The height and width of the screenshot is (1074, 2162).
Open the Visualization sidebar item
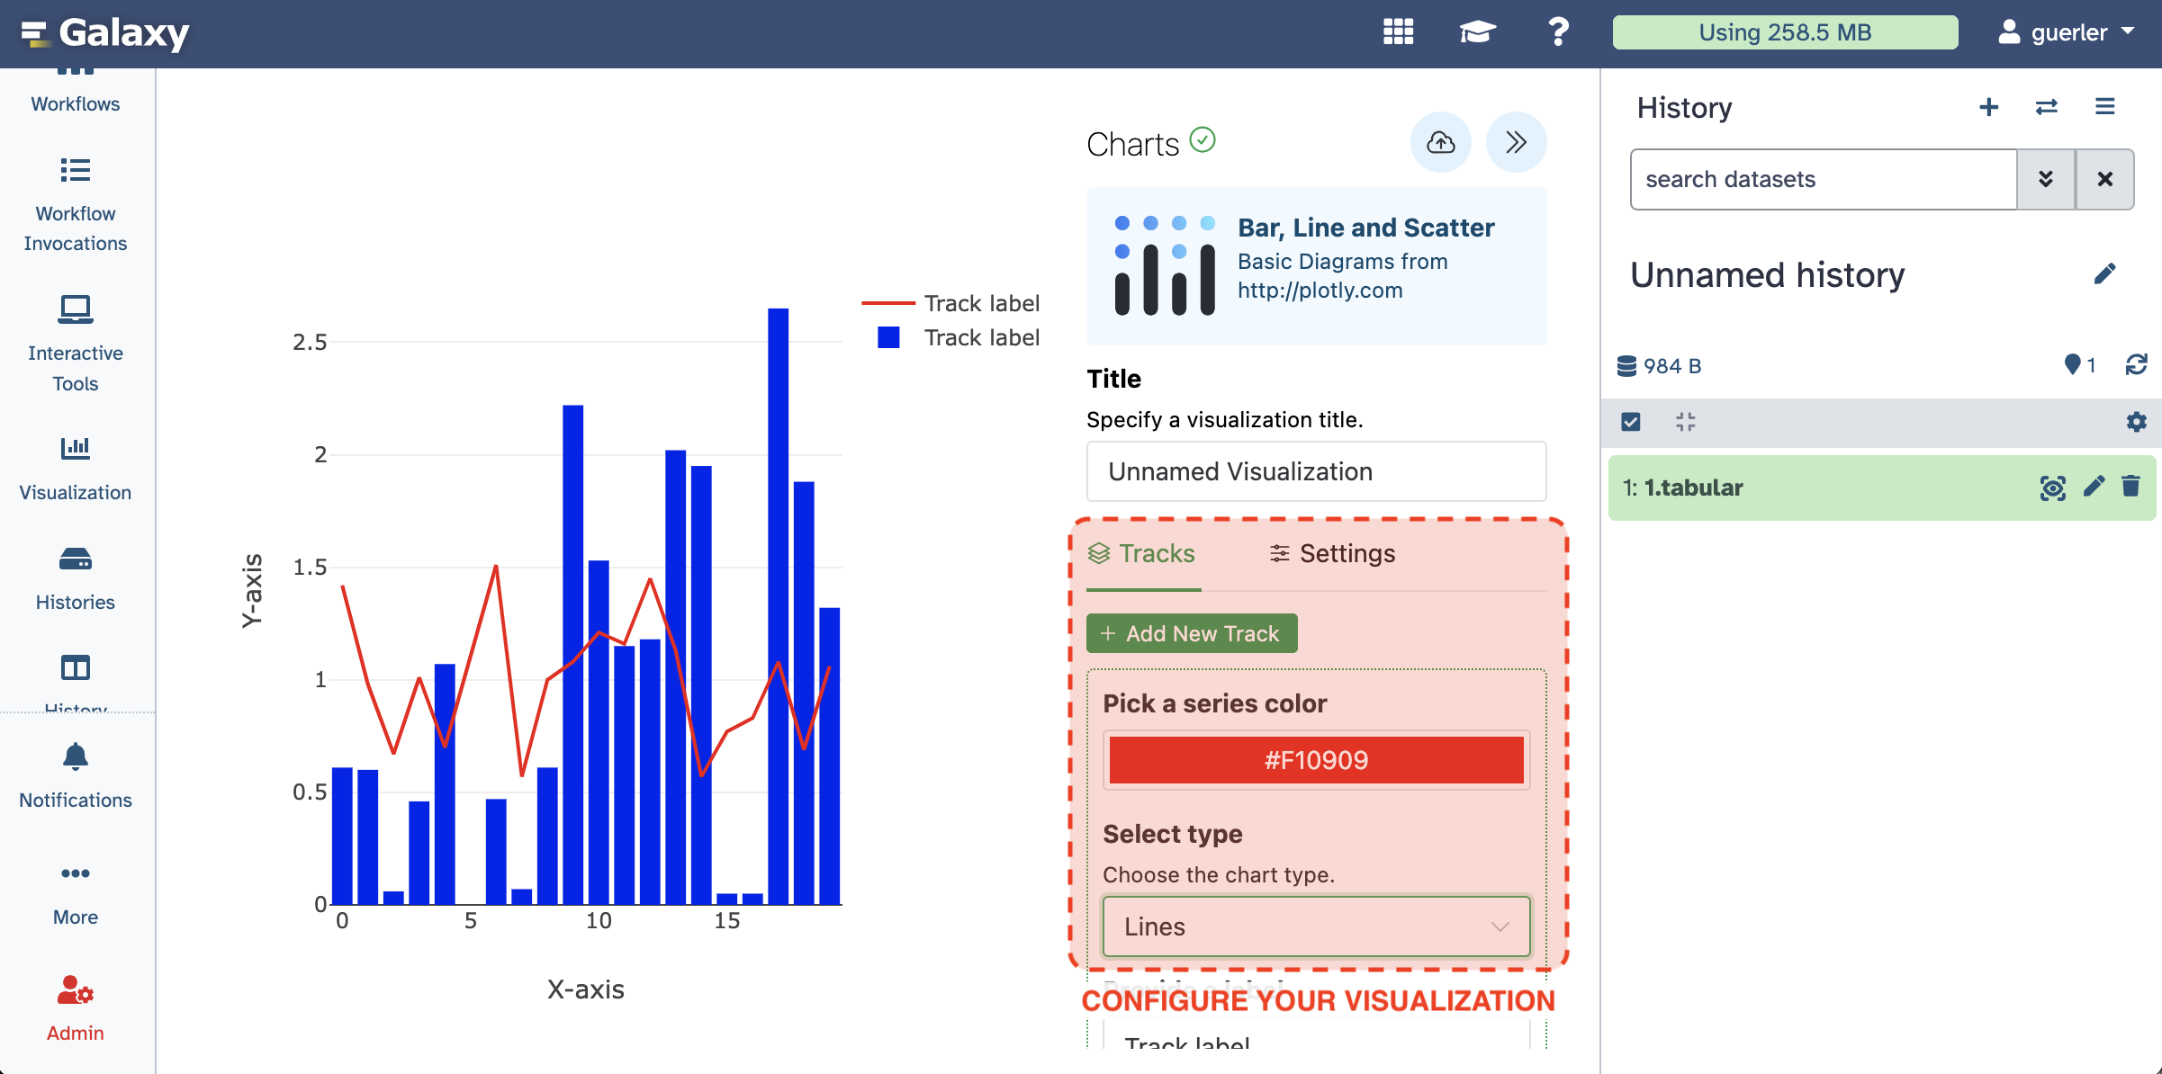click(x=76, y=468)
